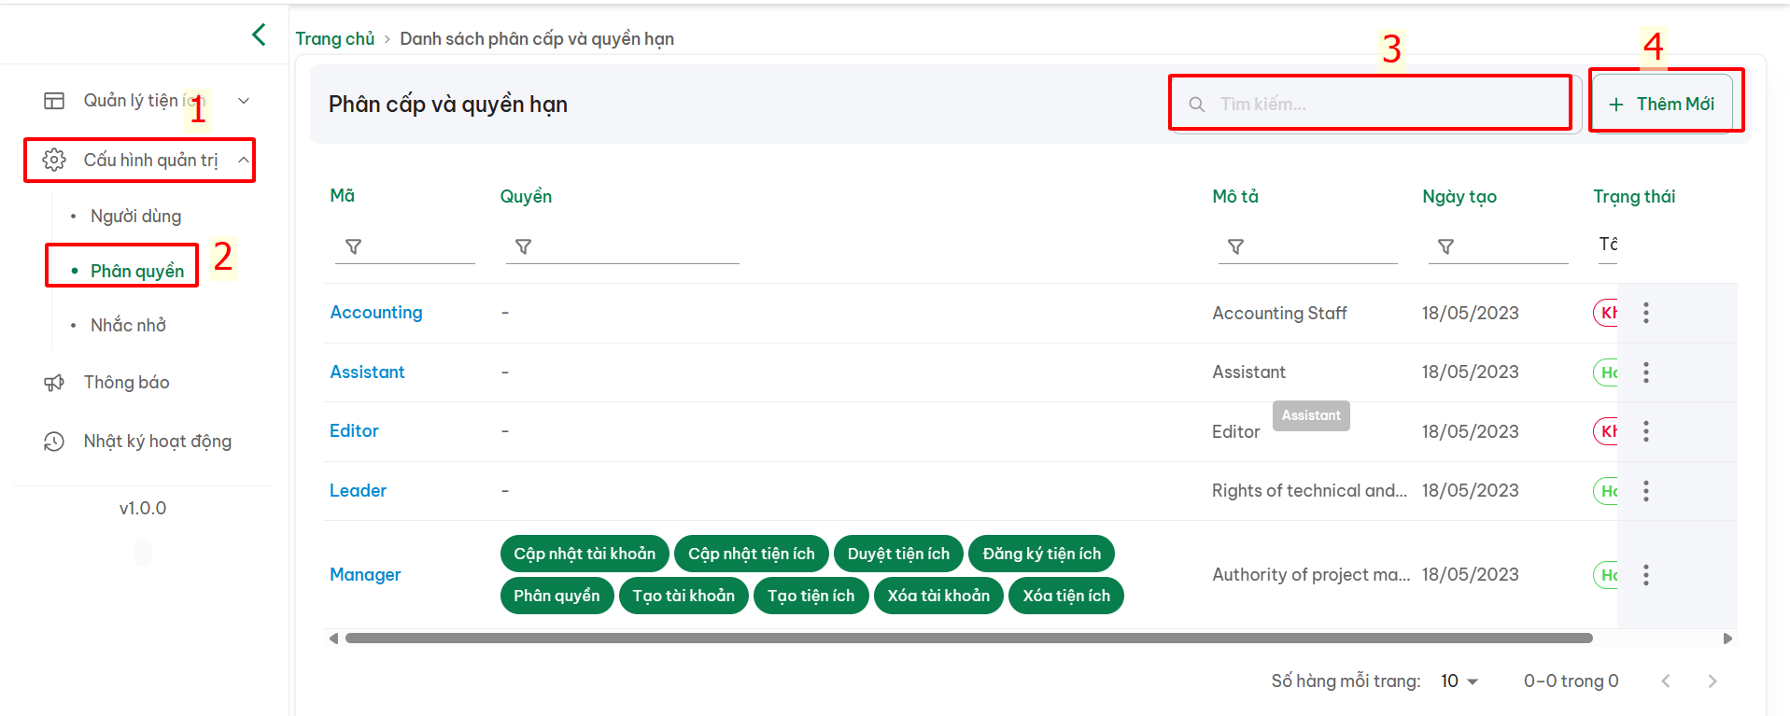Click the filter icon under Quyền column
Viewport: 1790px width, 716px height.
523,246
